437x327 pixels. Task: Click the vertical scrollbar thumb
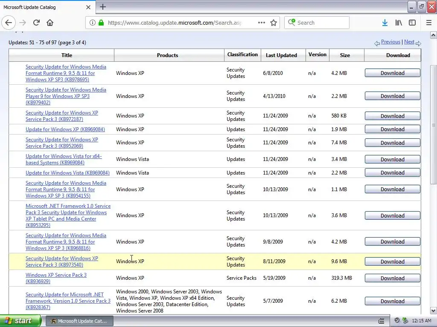pos(434,125)
